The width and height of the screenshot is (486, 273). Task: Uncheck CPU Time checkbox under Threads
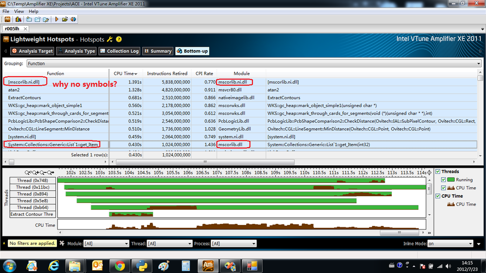(444, 188)
